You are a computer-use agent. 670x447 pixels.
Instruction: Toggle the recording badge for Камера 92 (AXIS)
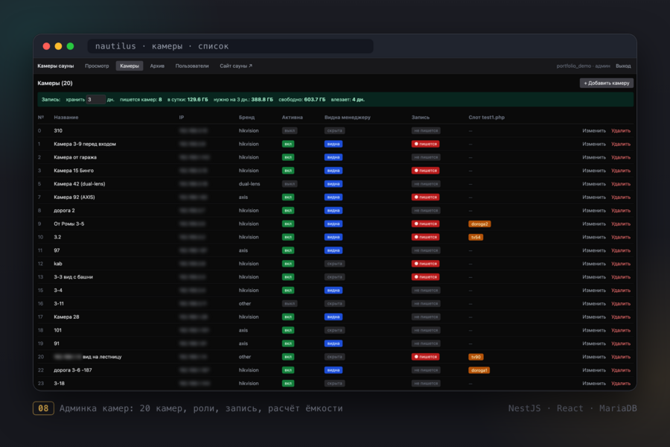point(425,197)
